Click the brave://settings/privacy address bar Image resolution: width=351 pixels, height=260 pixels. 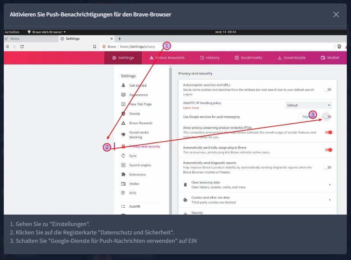[138, 47]
